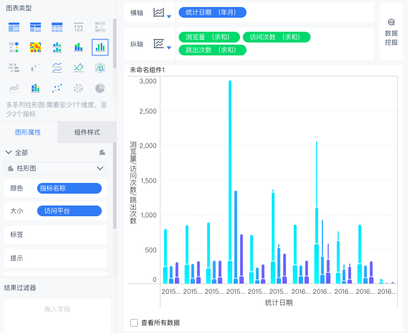Toggle the 查看所有数据 checkbox
408x333 pixels.
(x=134, y=323)
